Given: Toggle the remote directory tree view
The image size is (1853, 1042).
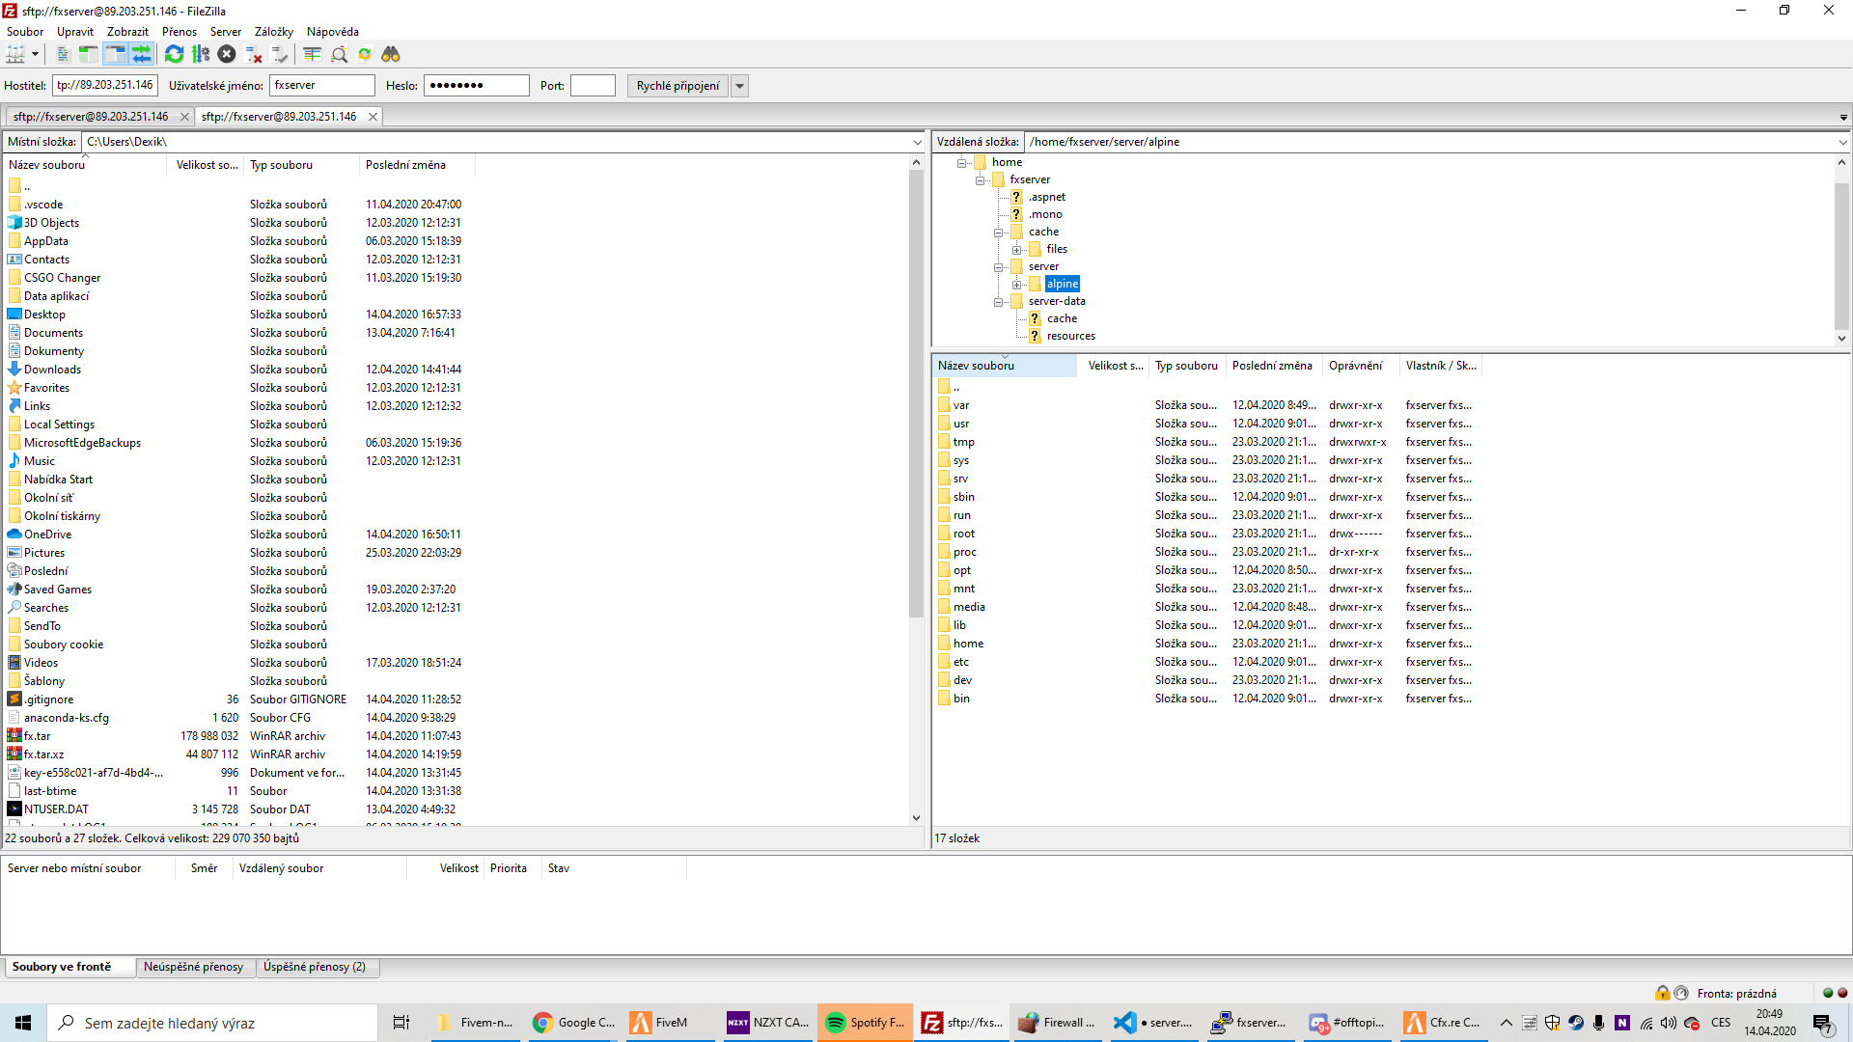Looking at the screenshot, I should (x=114, y=54).
